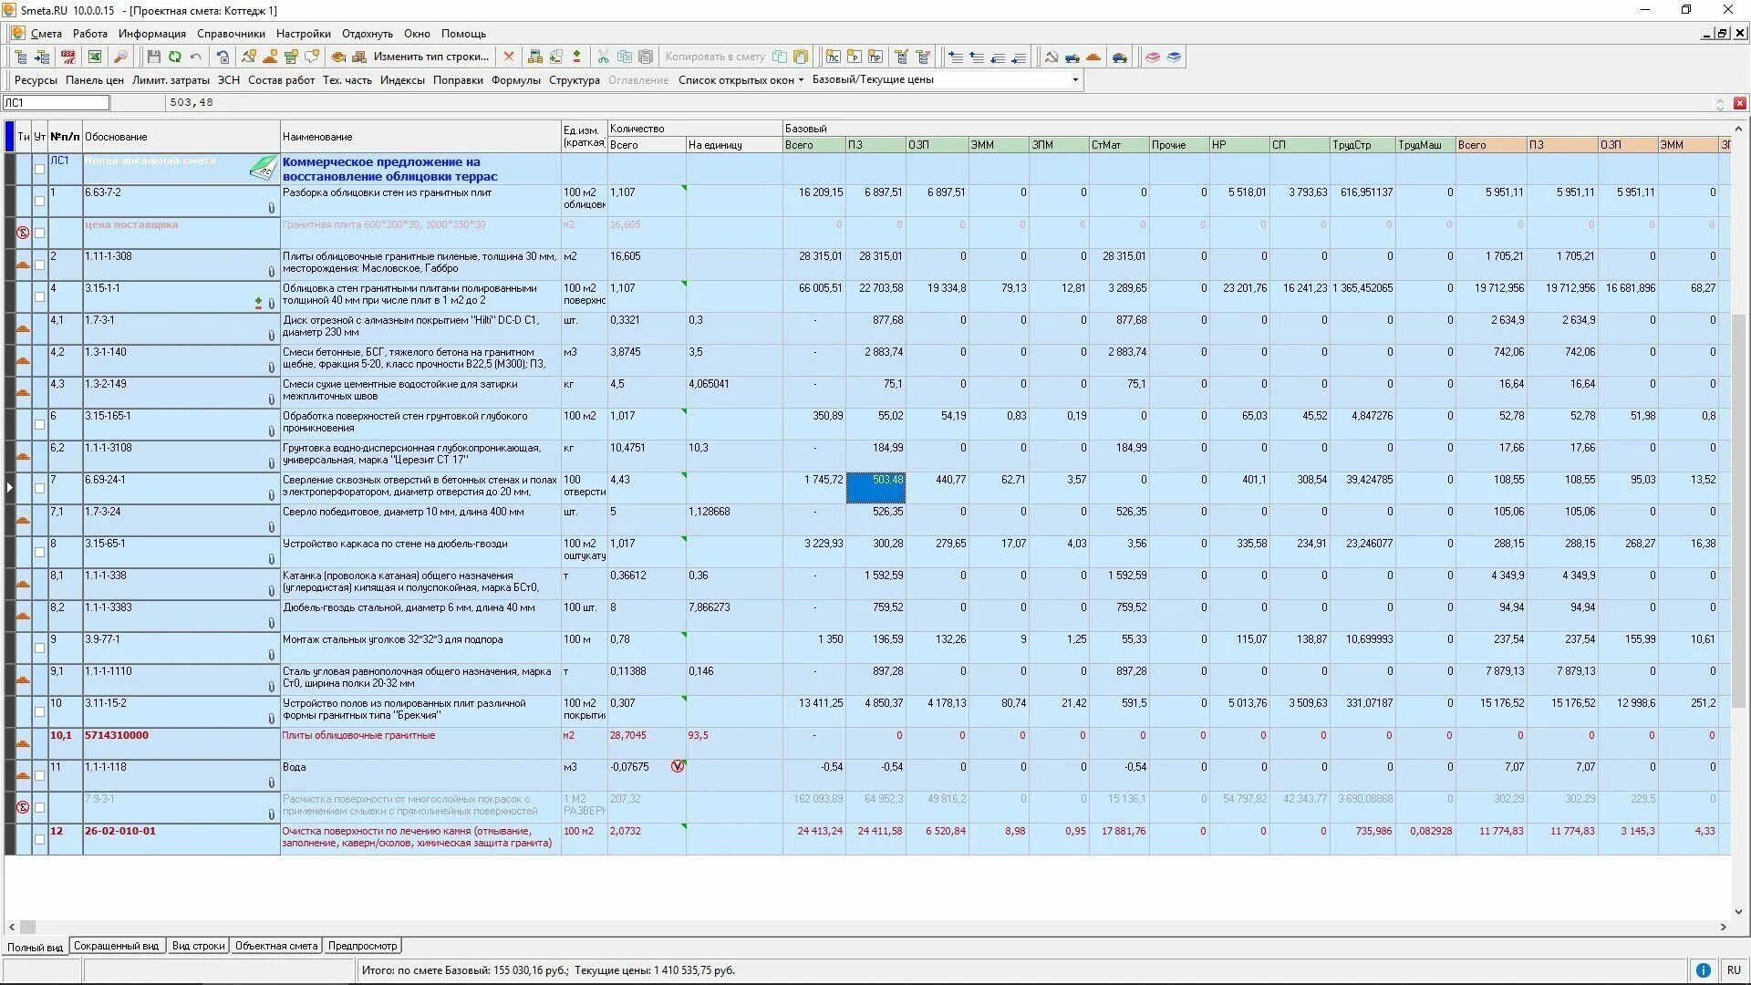The width and height of the screenshot is (1751, 985).
Task: Click the vertical scrollbar down arrow
Action: (1738, 911)
